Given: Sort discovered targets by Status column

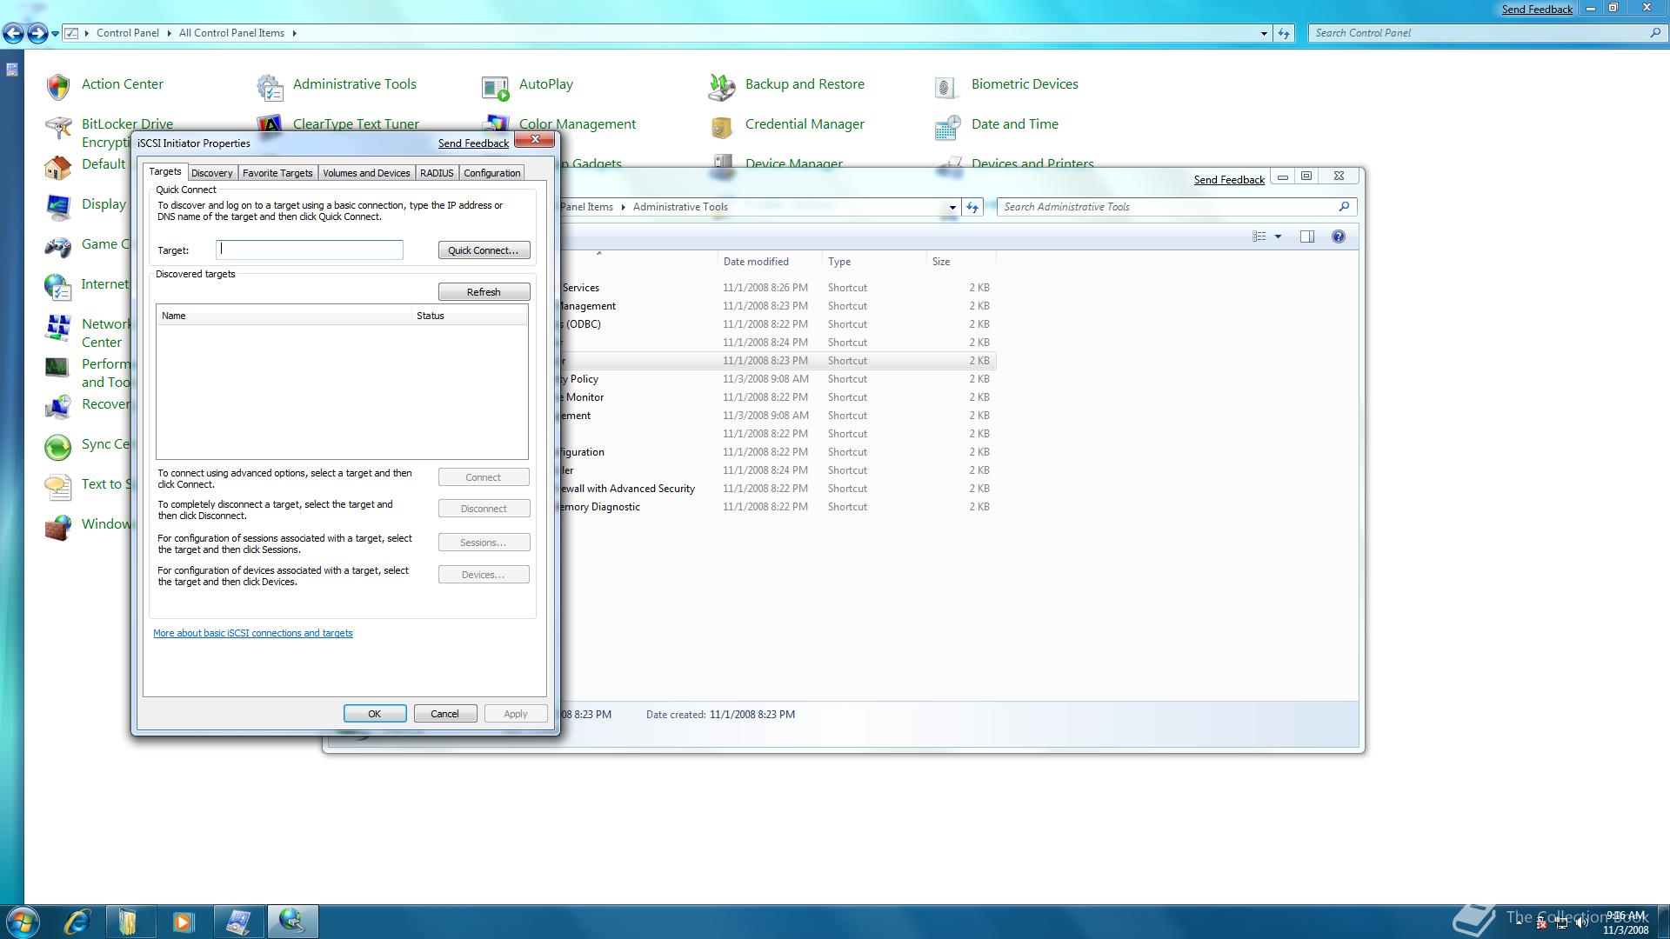Looking at the screenshot, I should [470, 316].
